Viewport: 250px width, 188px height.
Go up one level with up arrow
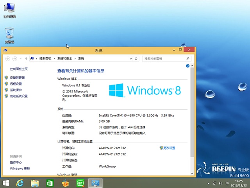coord(26,59)
